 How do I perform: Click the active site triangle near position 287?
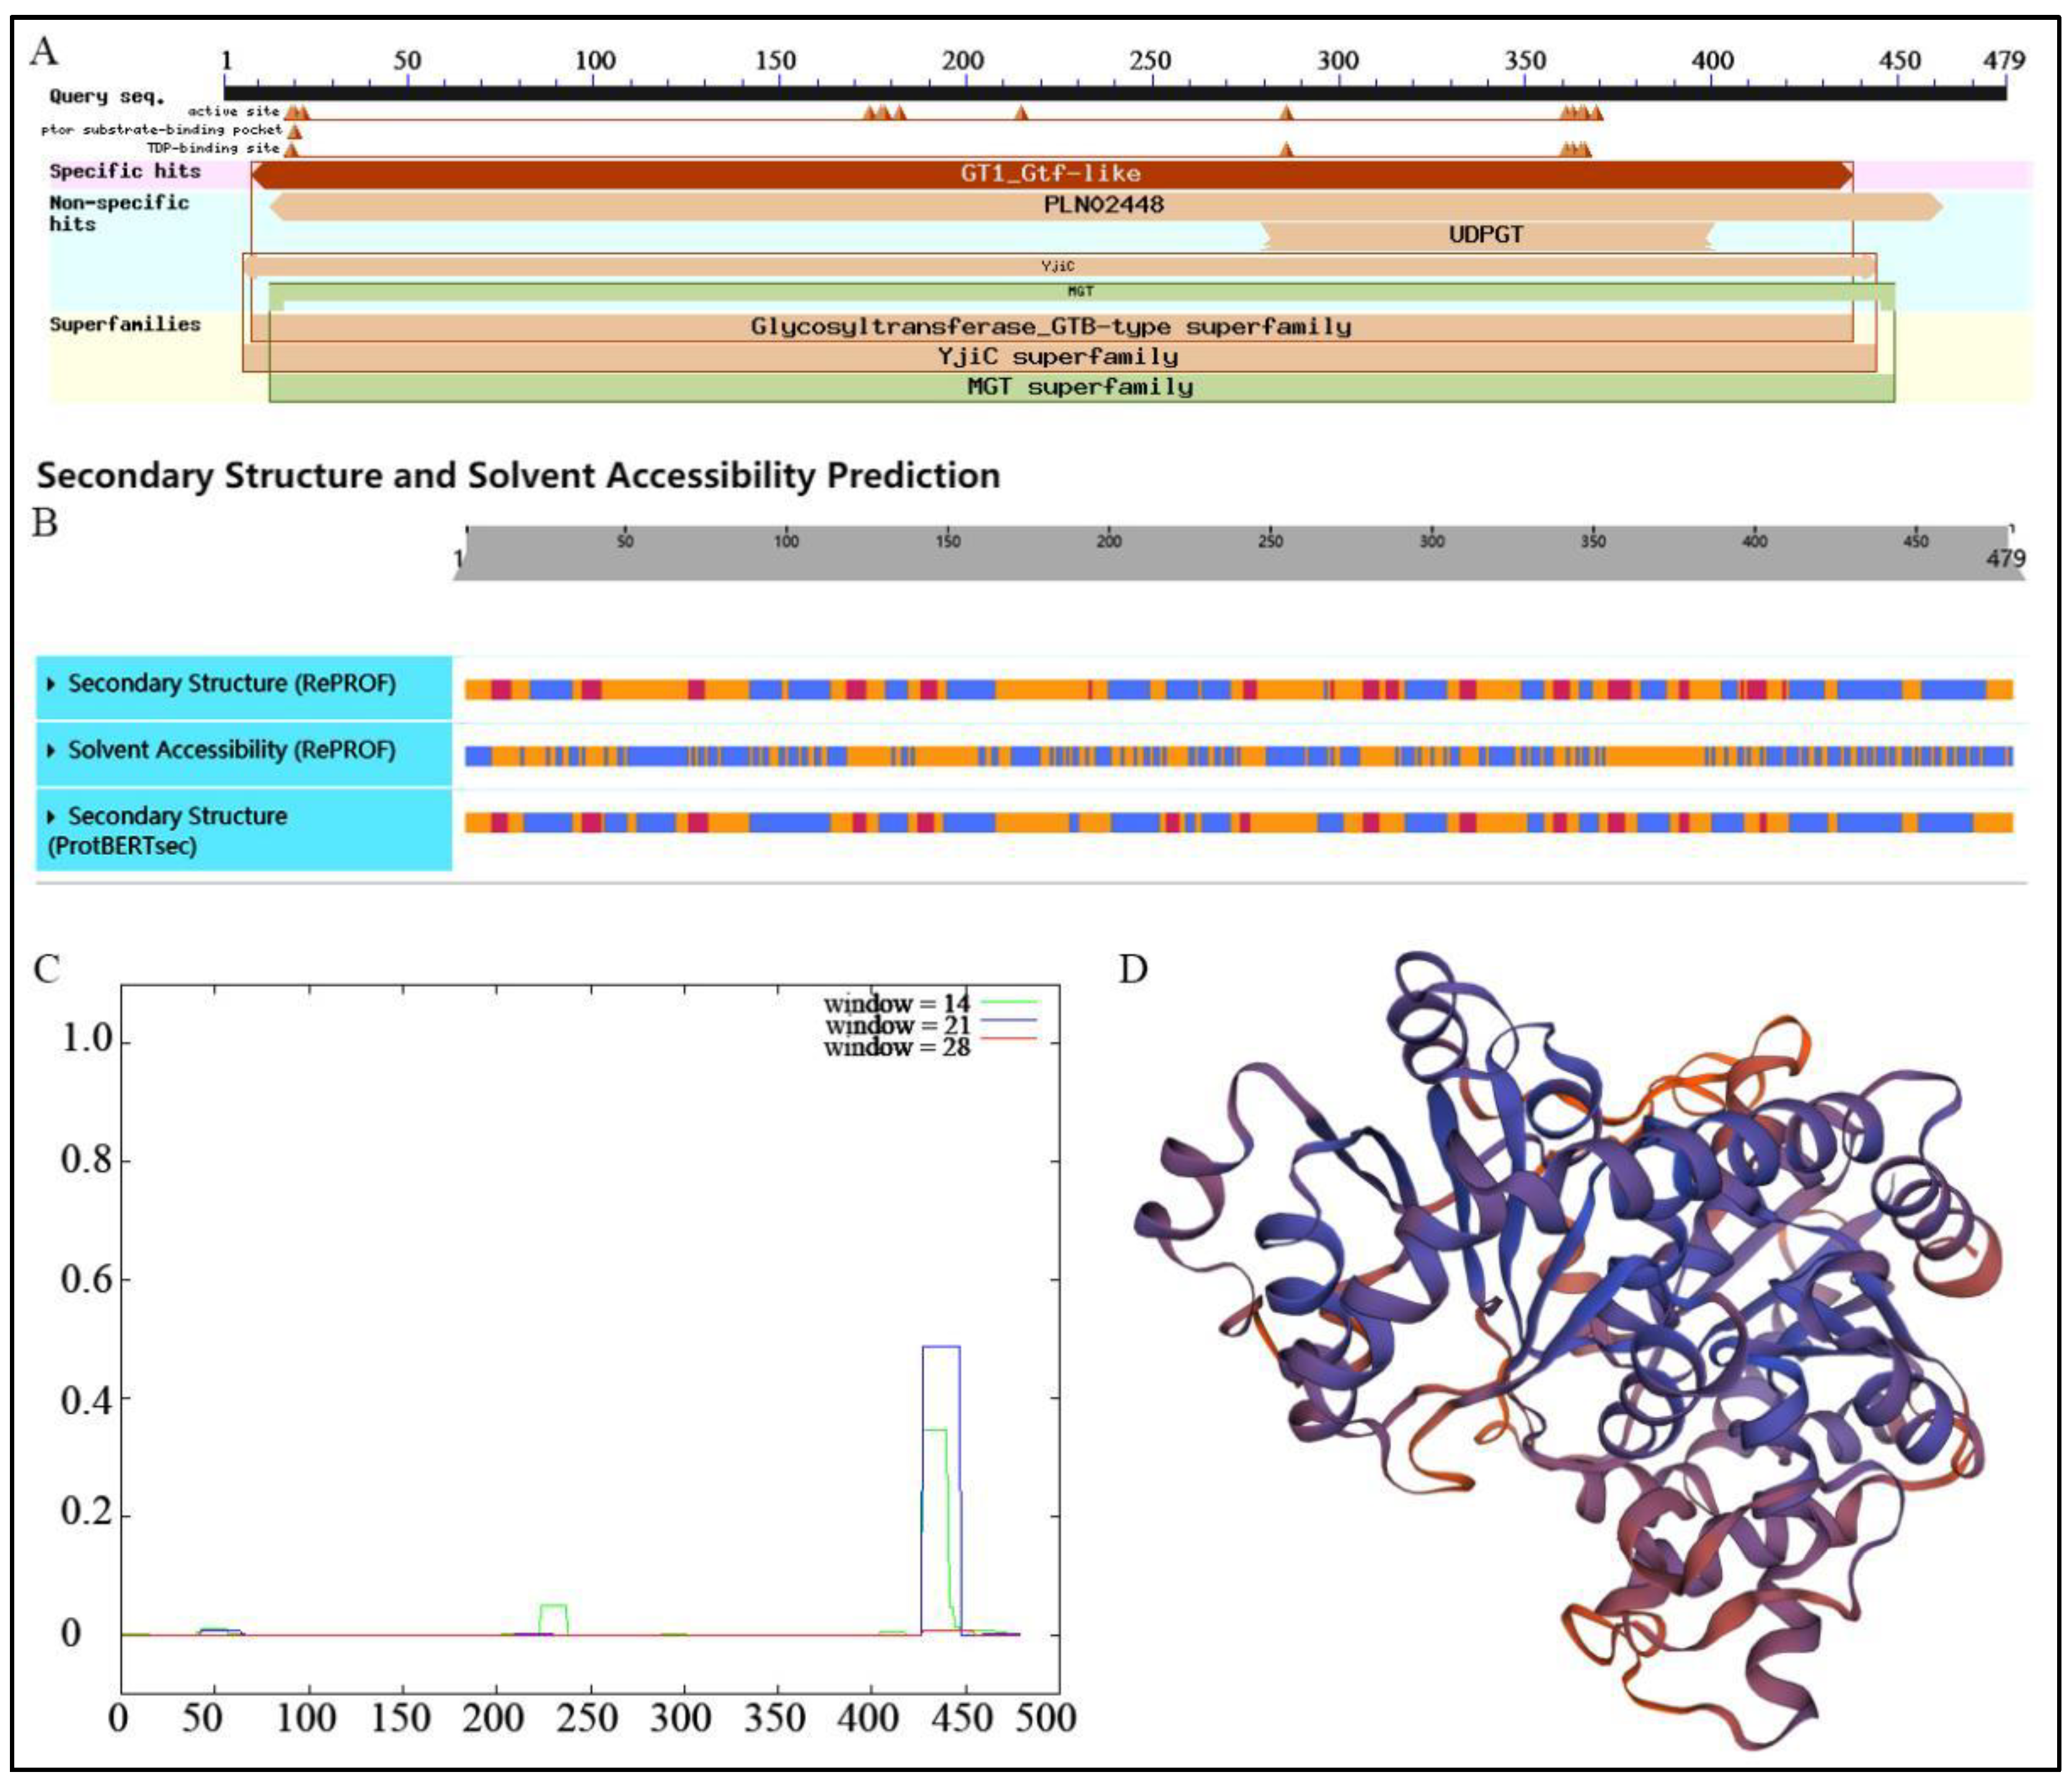[x=1286, y=113]
